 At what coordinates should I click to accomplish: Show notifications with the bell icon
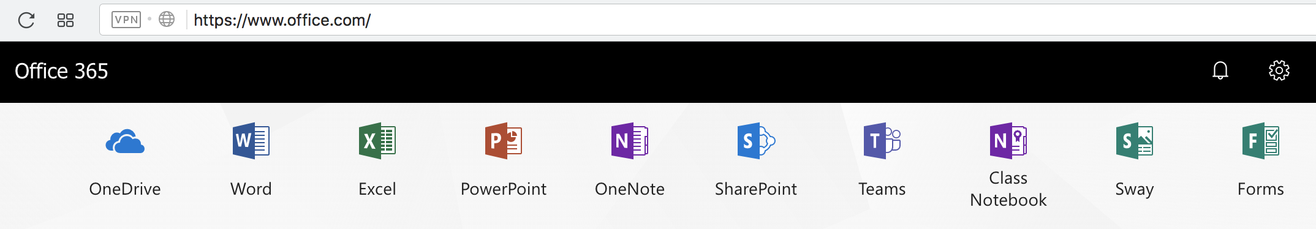coord(1220,71)
